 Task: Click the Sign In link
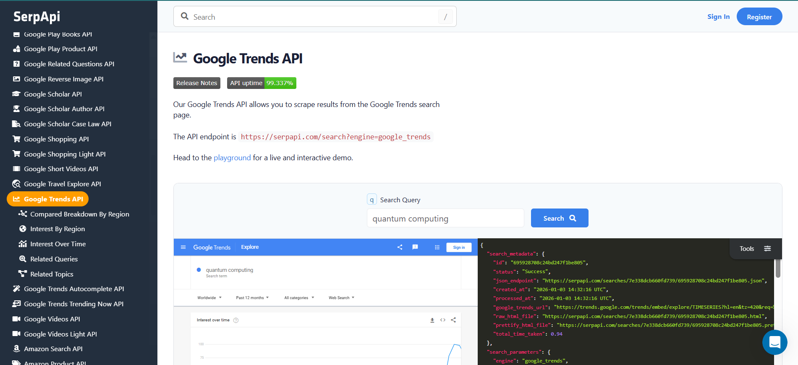point(719,17)
